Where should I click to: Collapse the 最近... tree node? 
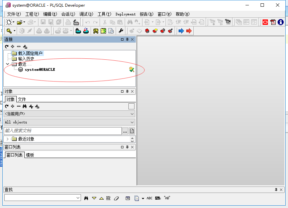point(8,64)
